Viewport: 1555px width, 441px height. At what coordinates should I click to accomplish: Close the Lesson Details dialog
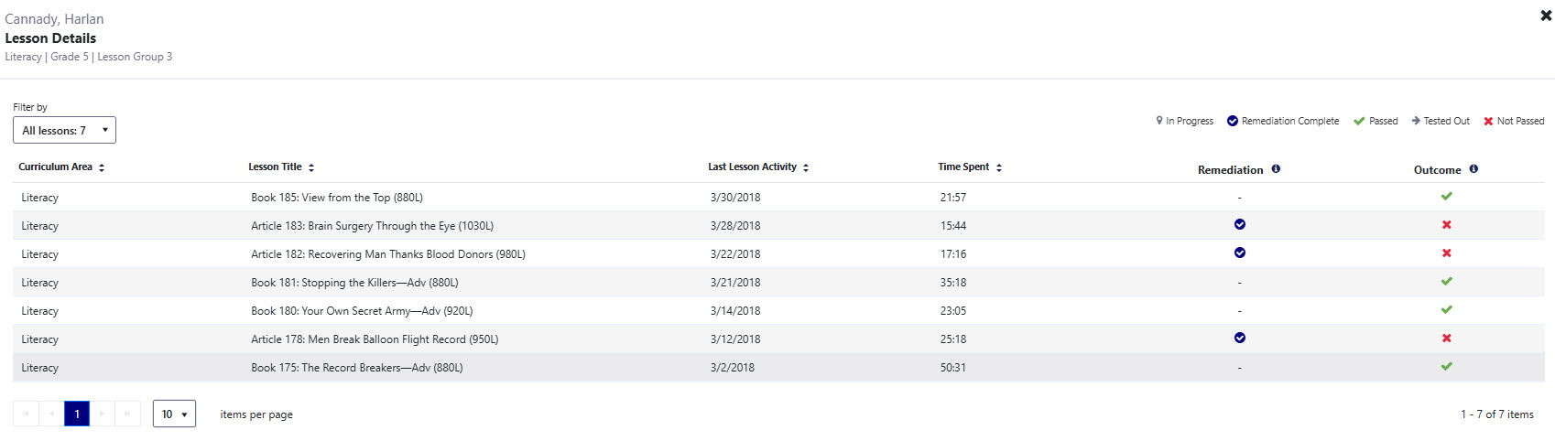pos(1546,16)
